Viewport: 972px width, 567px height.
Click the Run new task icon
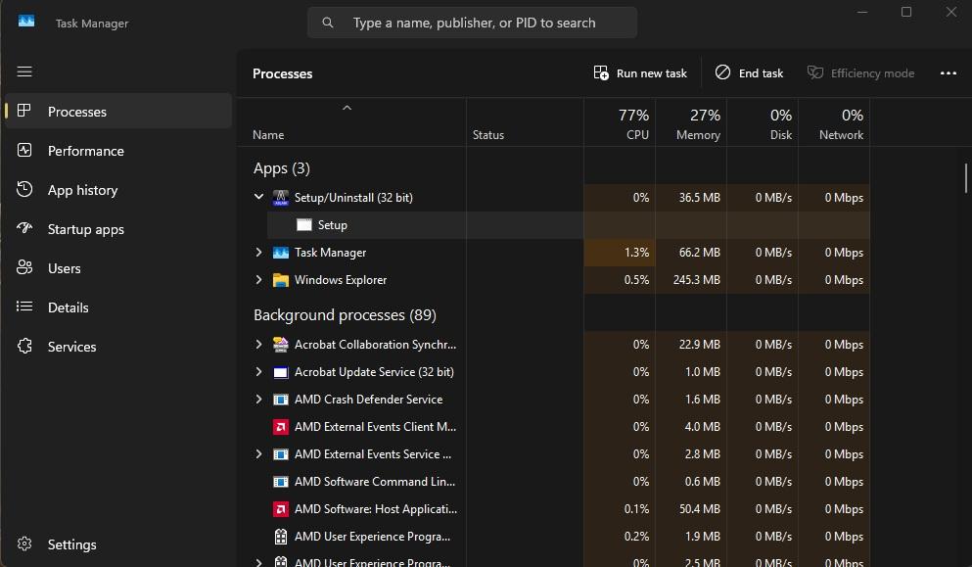click(x=601, y=72)
